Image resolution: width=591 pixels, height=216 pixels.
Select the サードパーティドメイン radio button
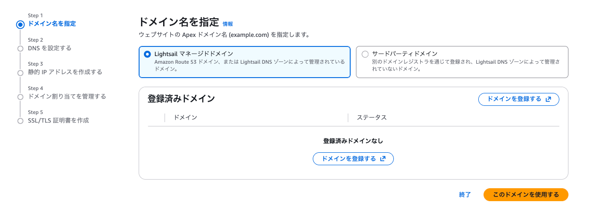(x=365, y=54)
